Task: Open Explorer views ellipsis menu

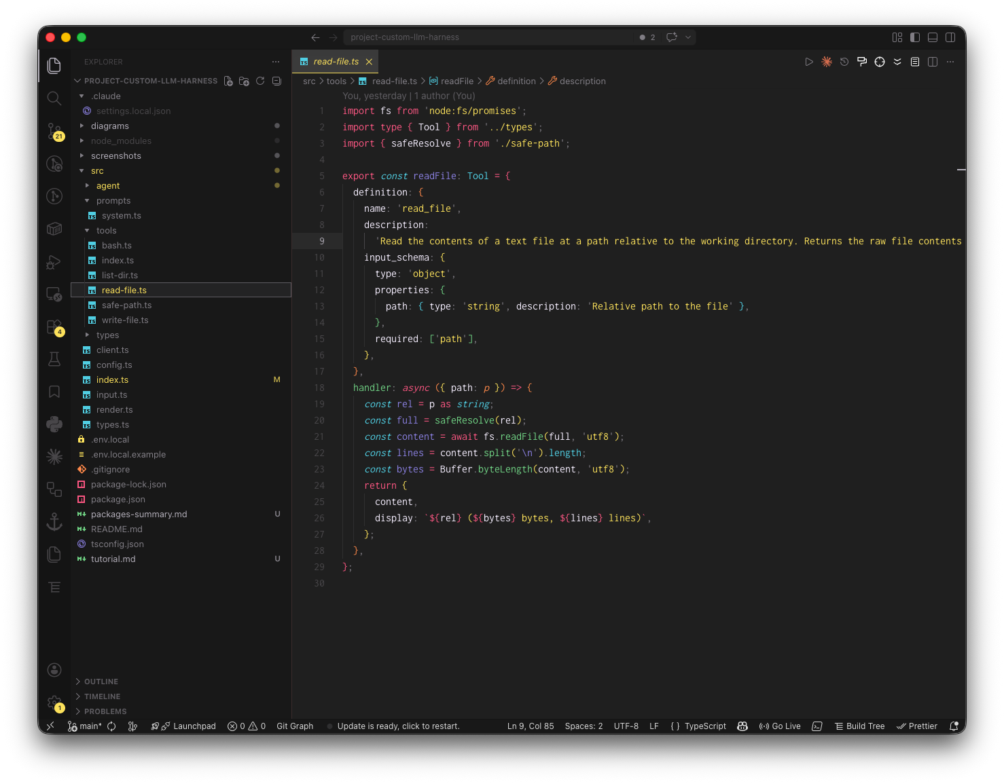Action: (276, 62)
